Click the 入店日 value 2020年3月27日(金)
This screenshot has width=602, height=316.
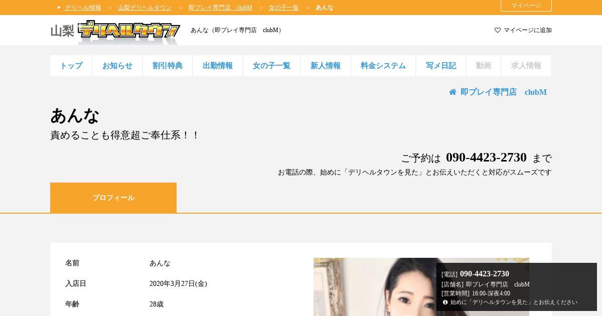coord(178,284)
